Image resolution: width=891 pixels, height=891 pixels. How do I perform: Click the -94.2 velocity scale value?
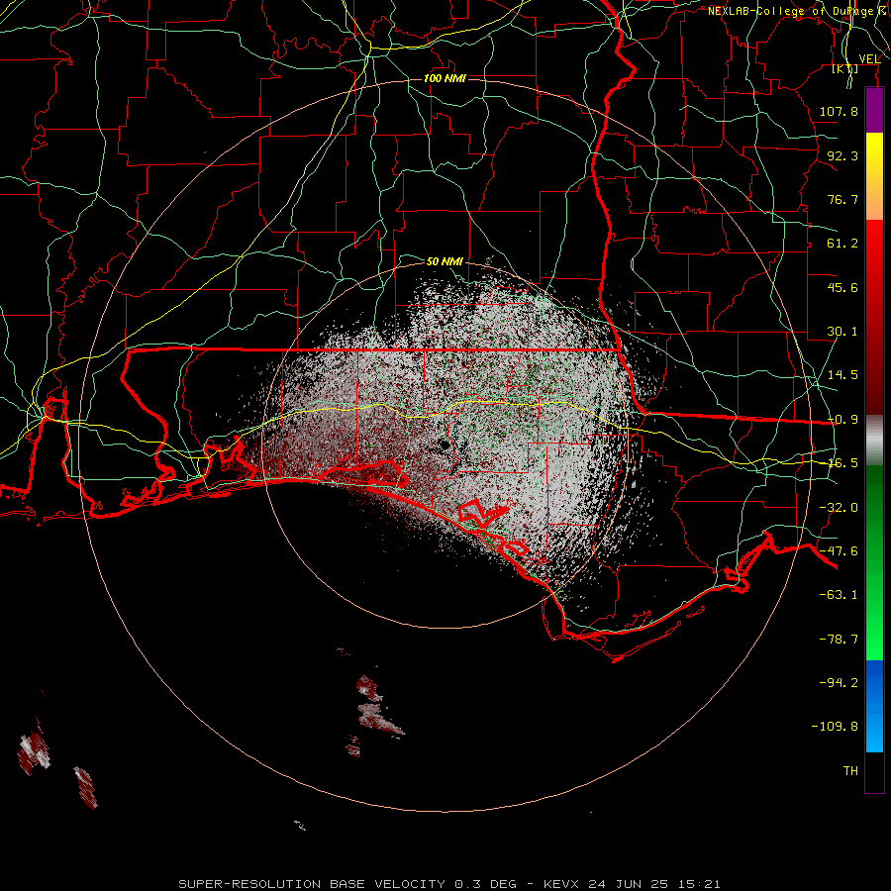(x=839, y=683)
